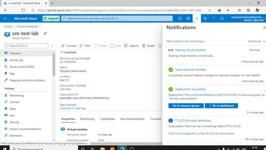Switch to the Monitoring tab
266x150 pixels.
(x=87, y=119)
